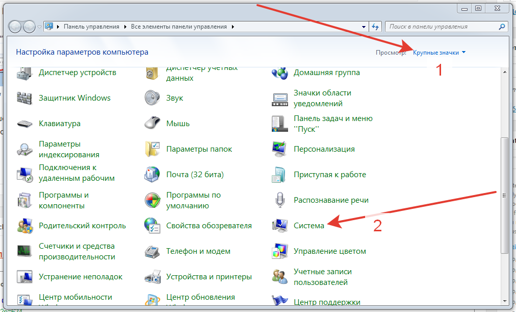
Task: Click the control panel icon in address bar
Action: (x=49, y=27)
